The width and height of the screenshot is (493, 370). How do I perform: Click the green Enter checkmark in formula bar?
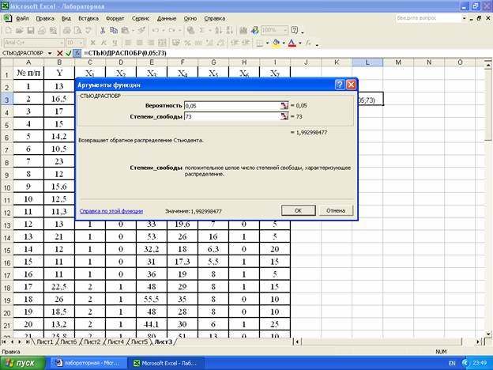[69, 52]
